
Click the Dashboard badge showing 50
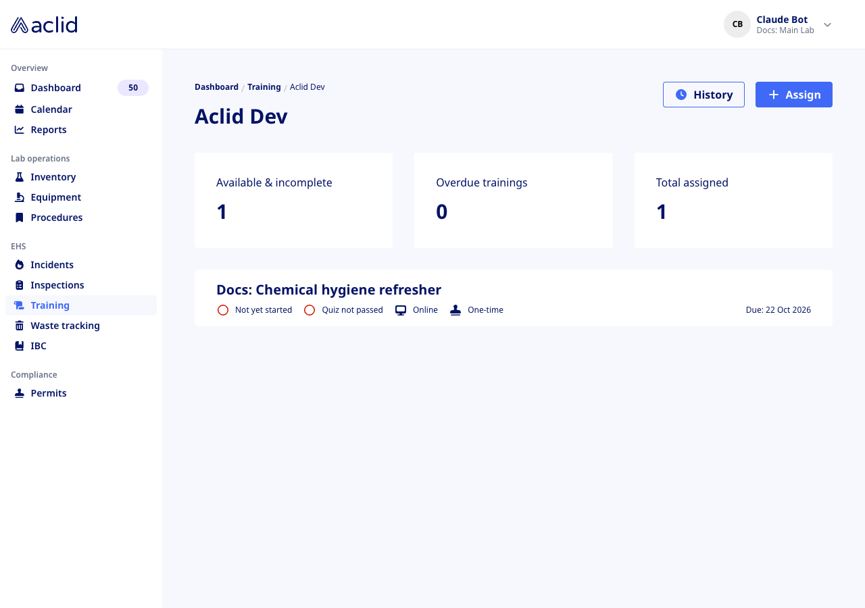coord(133,88)
